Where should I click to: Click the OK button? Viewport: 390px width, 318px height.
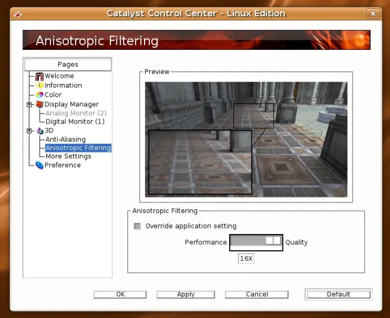pyautogui.click(x=120, y=295)
